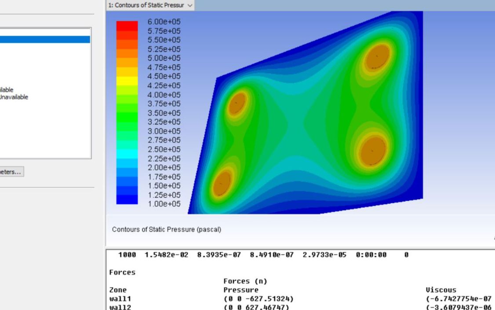Pick the yellow 4.50e+05 legend color band
Viewport: 495px width, 310px height.
tap(127, 81)
